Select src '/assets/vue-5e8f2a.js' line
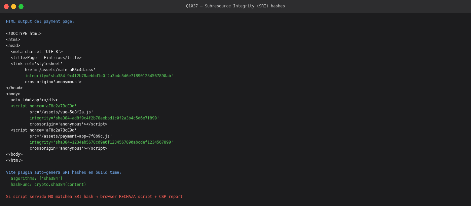Viewport: 471px width, 206px height. 61,112
